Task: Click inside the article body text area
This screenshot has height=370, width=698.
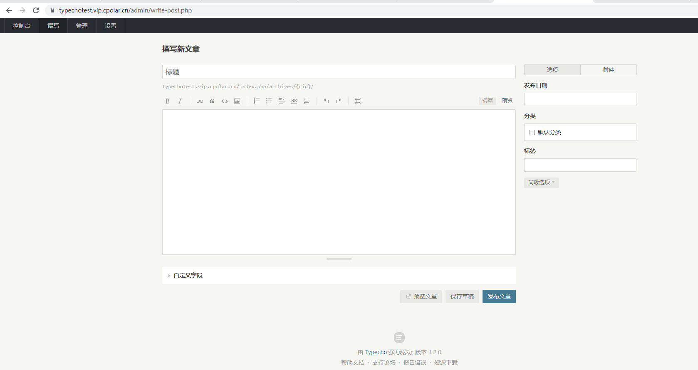Action: point(339,182)
